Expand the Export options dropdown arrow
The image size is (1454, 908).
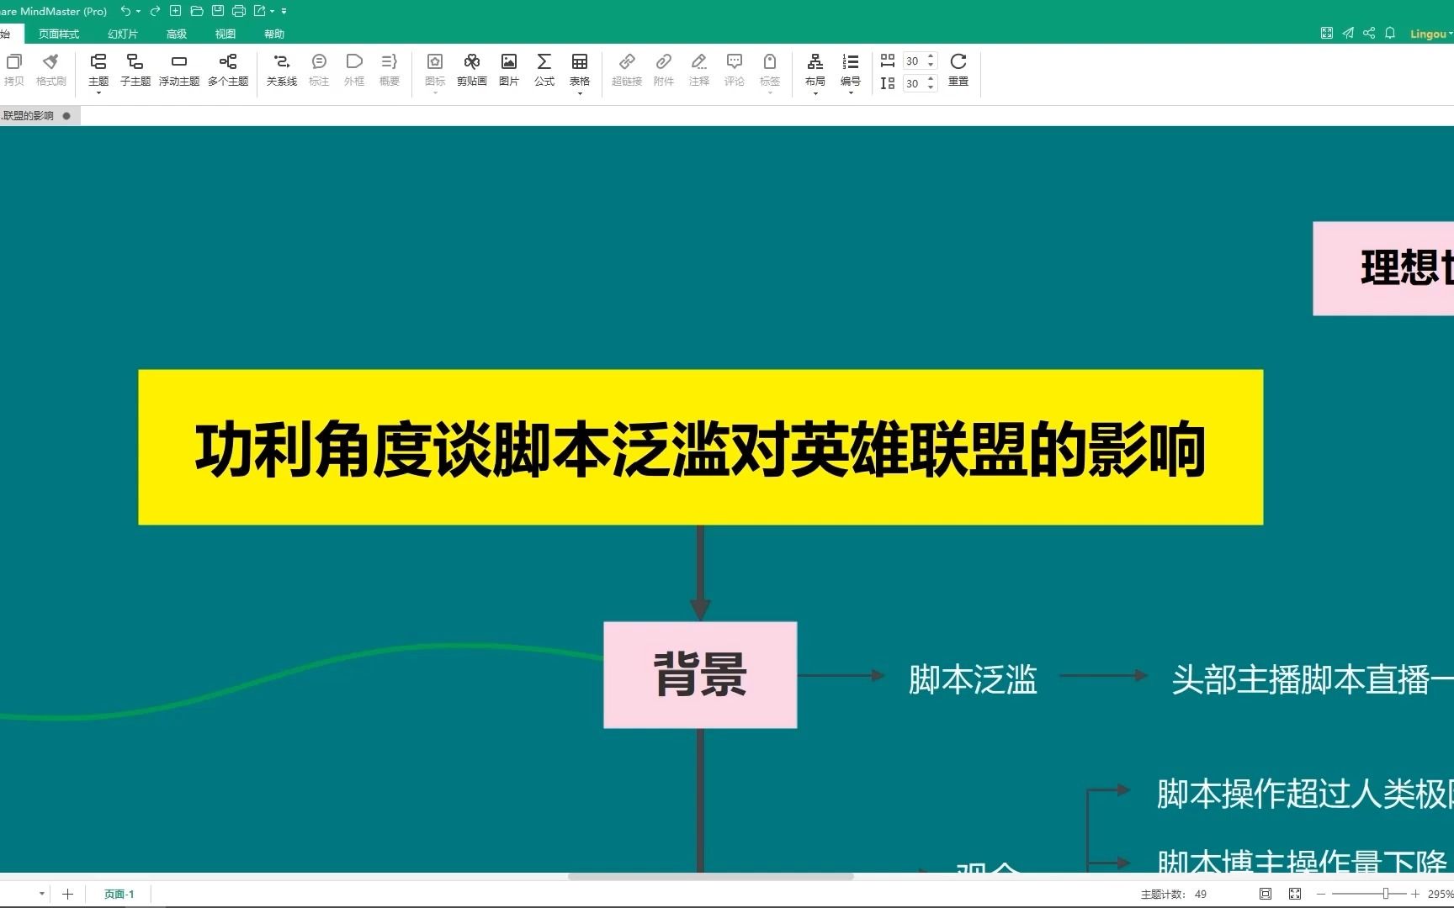tap(272, 12)
